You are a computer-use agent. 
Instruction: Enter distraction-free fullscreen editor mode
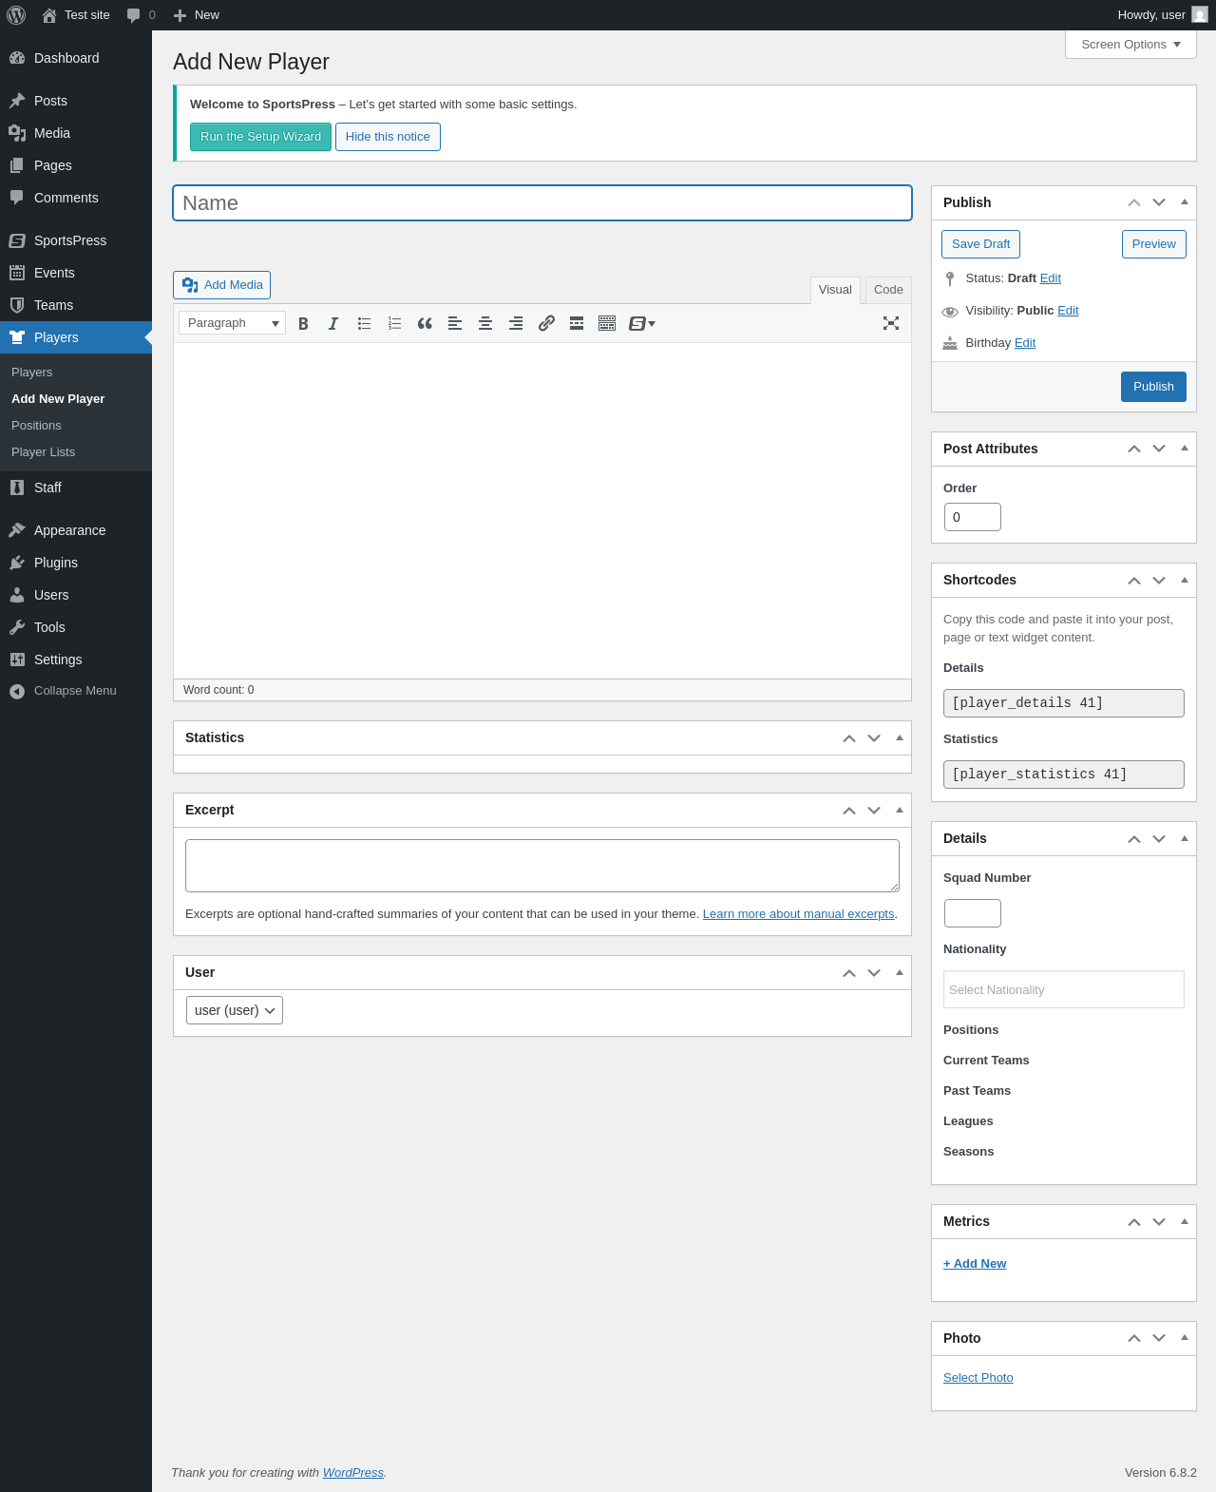click(x=891, y=324)
